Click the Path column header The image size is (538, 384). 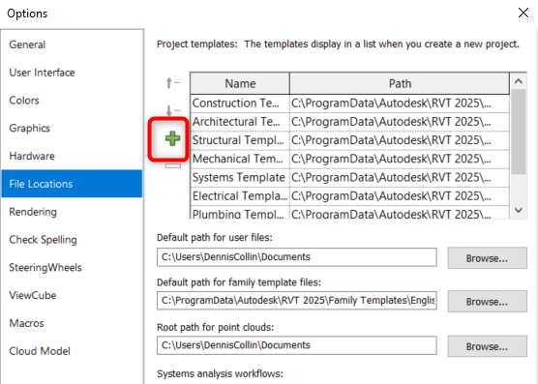[400, 83]
